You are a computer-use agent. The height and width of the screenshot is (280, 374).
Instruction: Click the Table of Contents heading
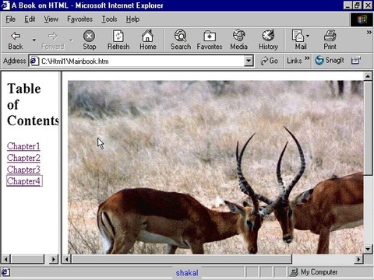pyautogui.click(x=33, y=105)
